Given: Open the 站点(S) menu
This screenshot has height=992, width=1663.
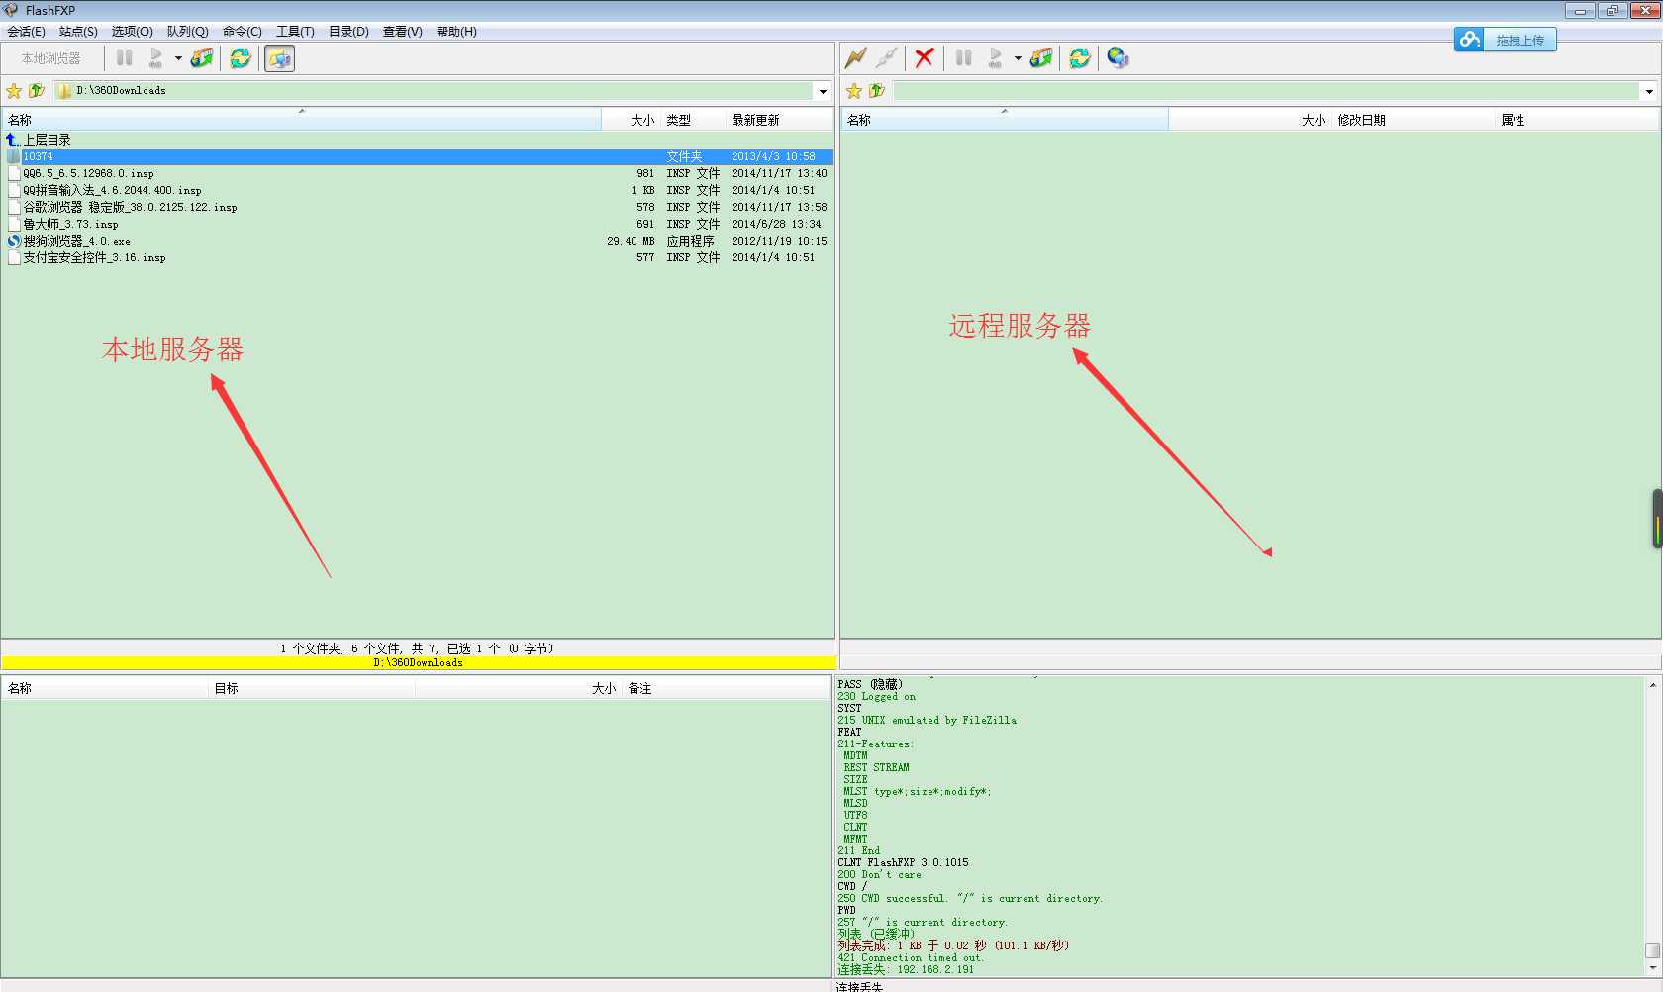Looking at the screenshot, I should (x=78, y=32).
